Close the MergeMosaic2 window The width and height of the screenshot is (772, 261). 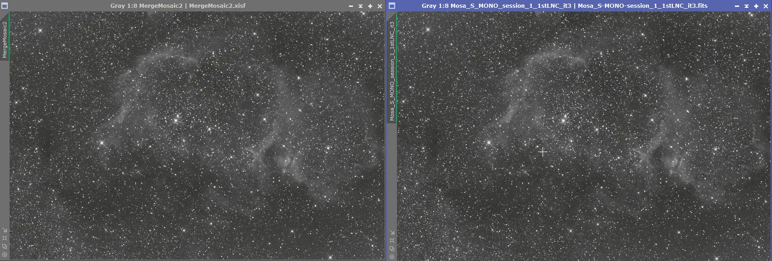[x=380, y=6]
